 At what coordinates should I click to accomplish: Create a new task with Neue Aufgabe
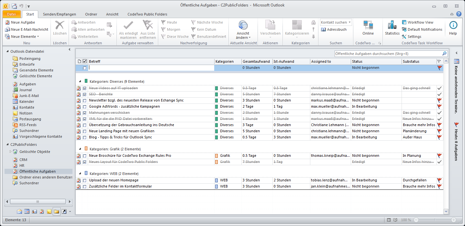pyautogui.click(x=20, y=22)
